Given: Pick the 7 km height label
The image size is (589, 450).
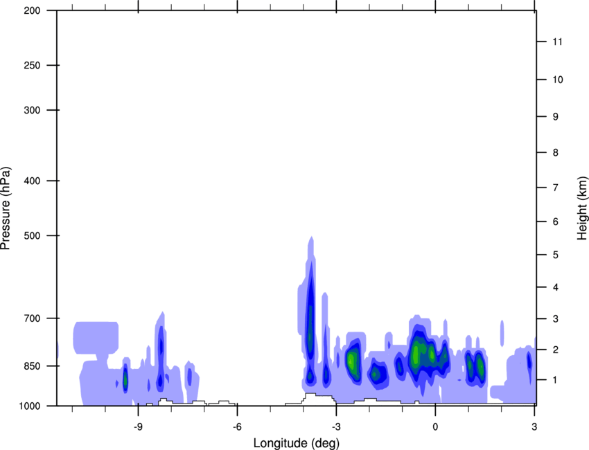Looking at the screenshot, I should [556, 188].
